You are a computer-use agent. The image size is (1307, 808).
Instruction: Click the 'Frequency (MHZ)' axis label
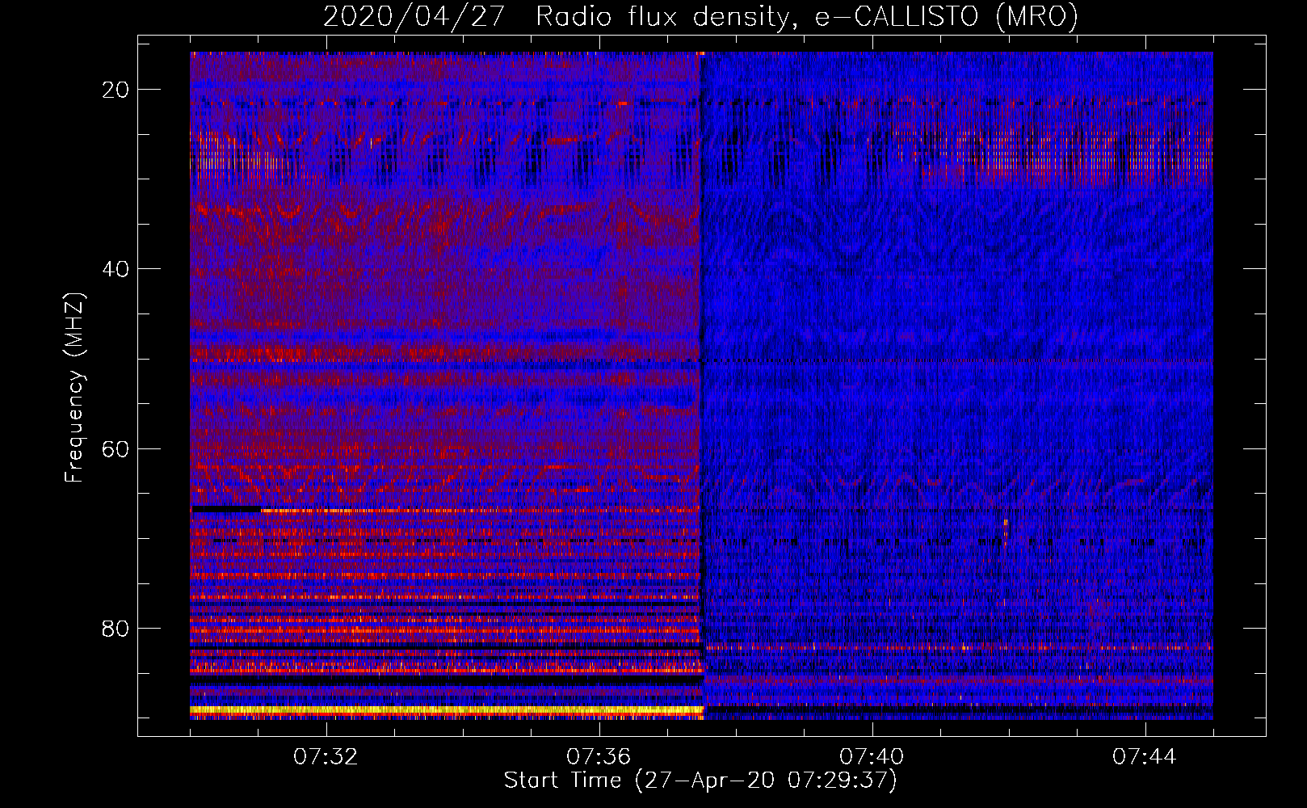click(74, 389)
